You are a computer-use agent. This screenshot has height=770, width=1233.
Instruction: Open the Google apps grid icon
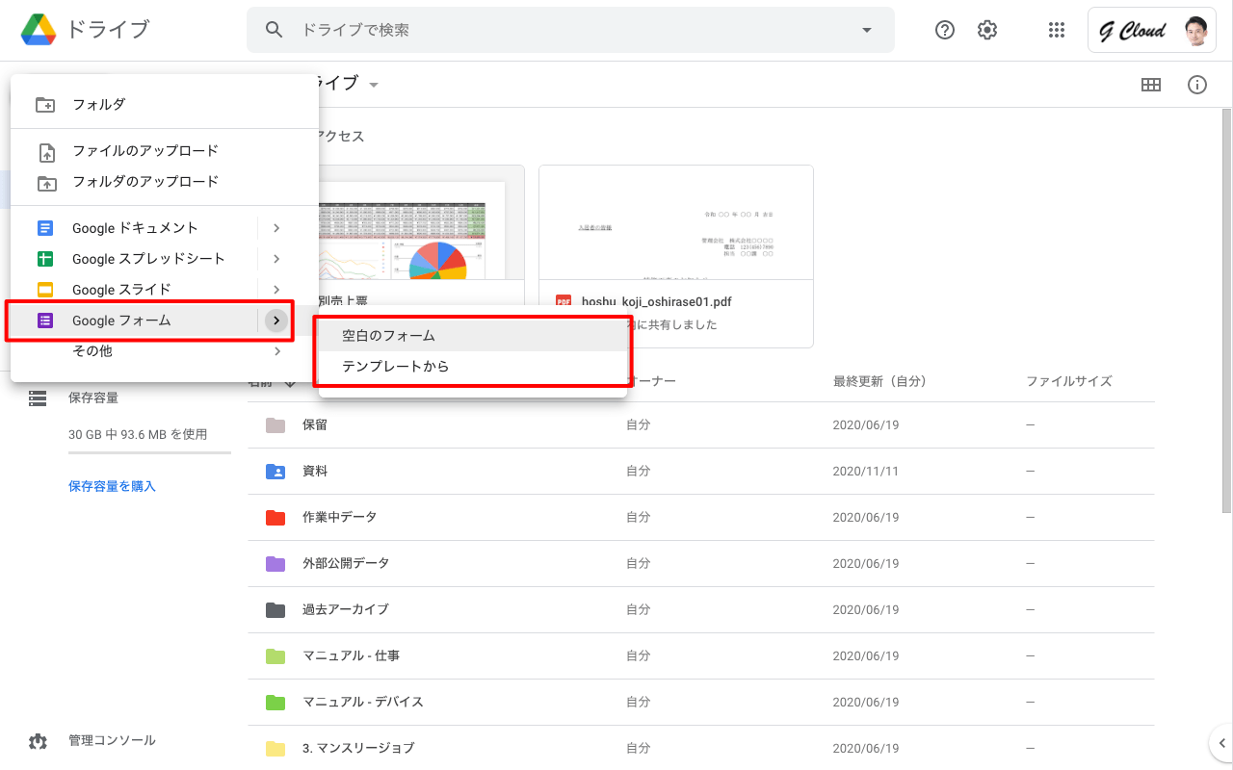(x=1057, y=30)
